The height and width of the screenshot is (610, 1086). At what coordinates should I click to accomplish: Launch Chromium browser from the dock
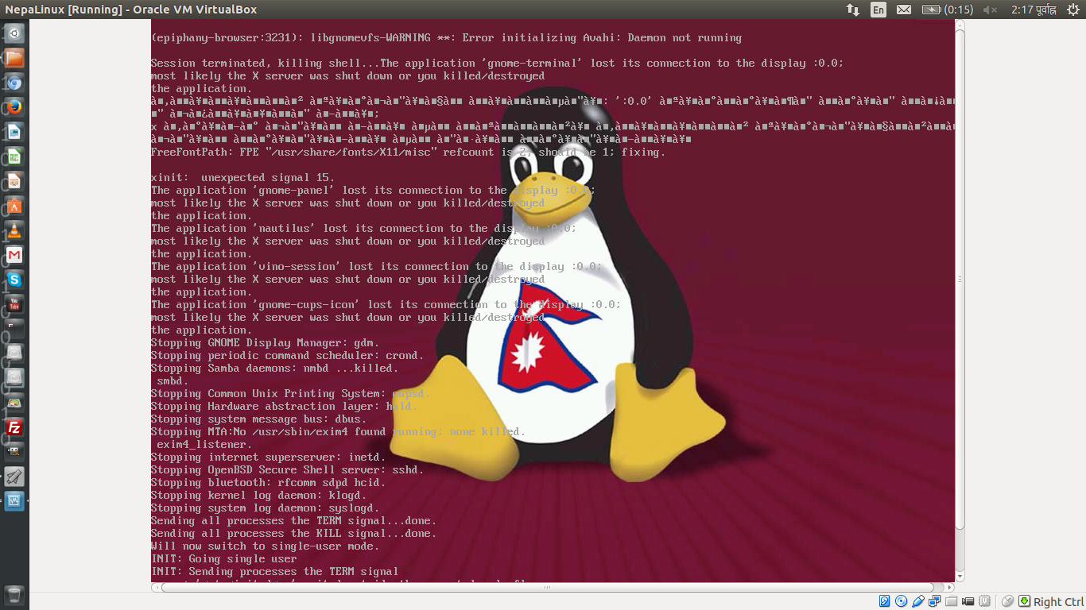(x=14, y=83)
